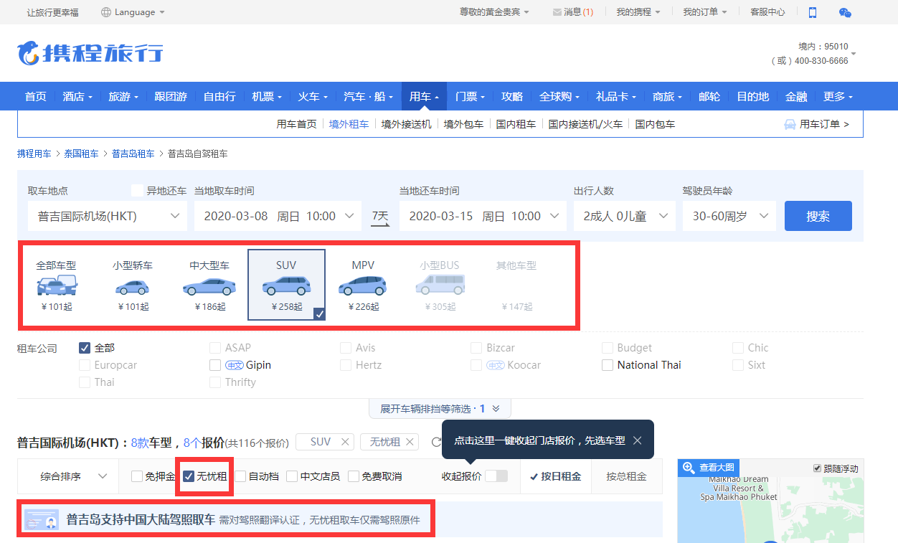The height and width of the screenshot is (543, 898).
Task: Enable the 异地还车 checkbox
Action: tap(138, 191)
